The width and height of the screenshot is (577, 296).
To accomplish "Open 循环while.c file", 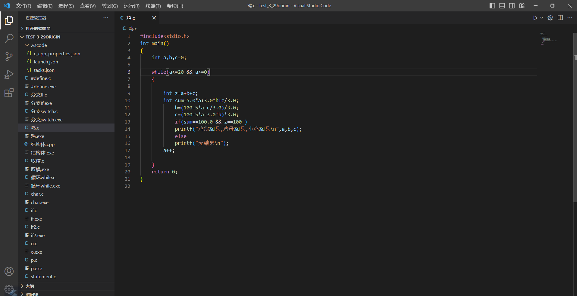I will point(66,177).
